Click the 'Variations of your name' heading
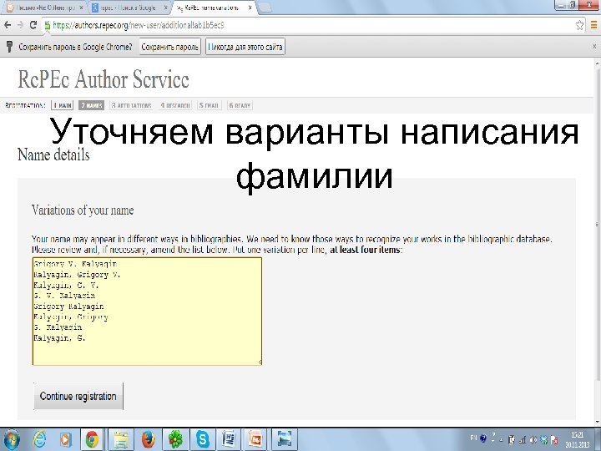 83,210
